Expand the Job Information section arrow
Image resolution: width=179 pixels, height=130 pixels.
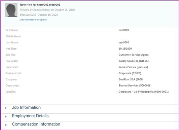(x=6, y=108)
